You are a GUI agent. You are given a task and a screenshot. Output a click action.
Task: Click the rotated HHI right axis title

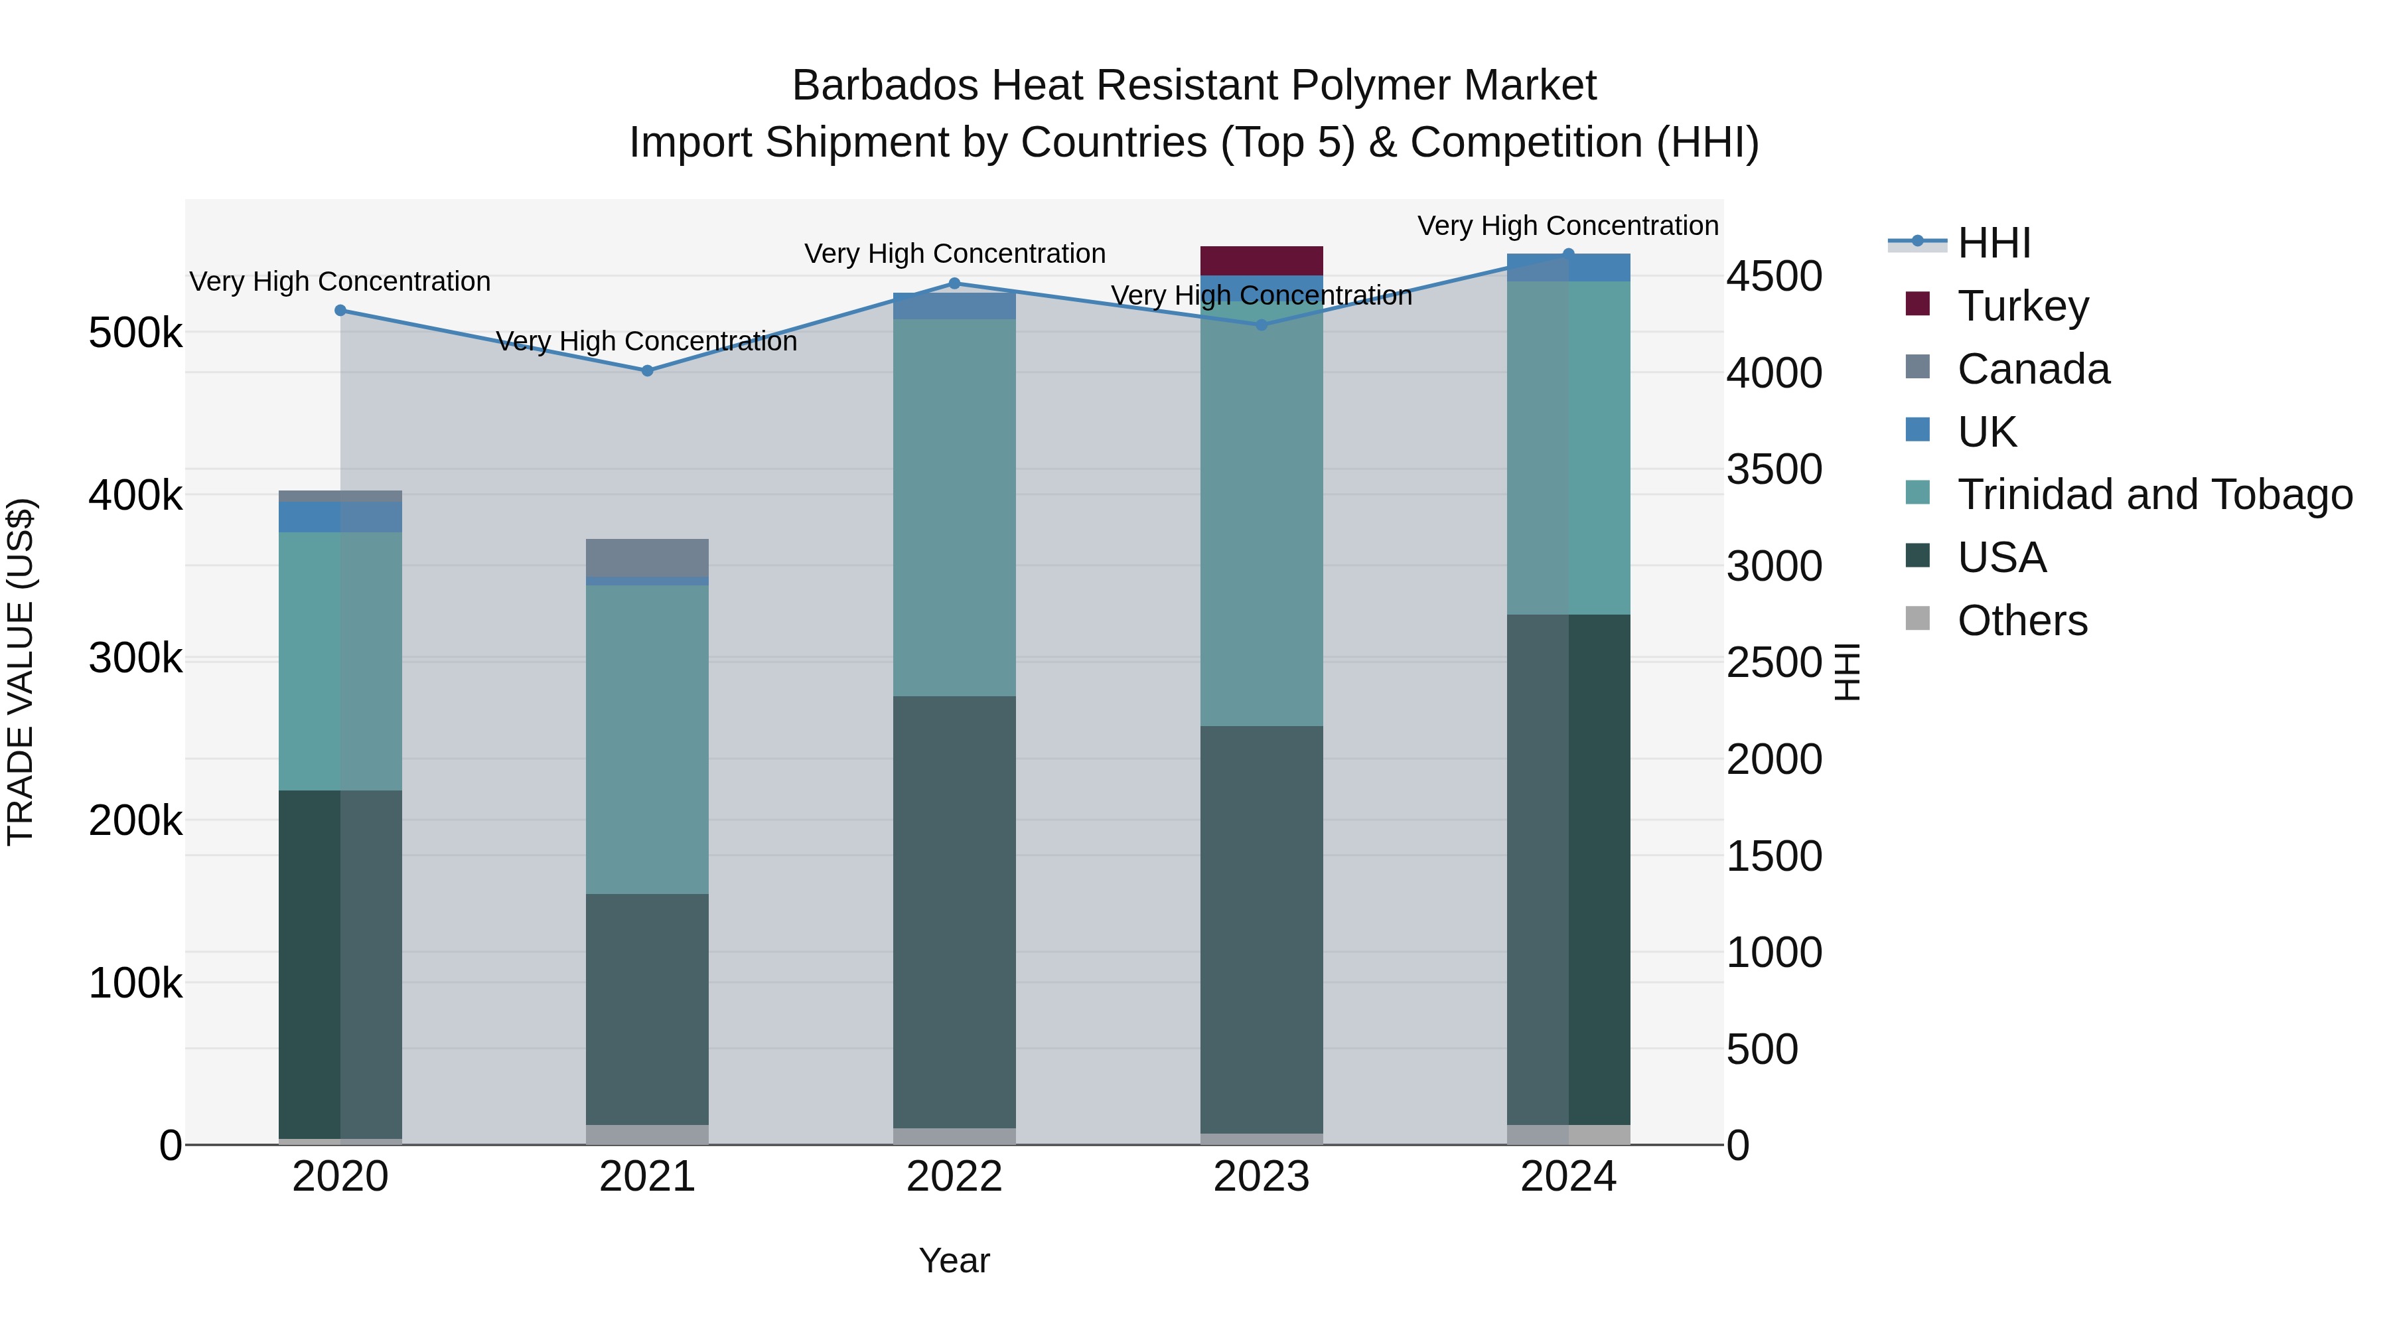pyautogui.click(x=1847, y=672)
